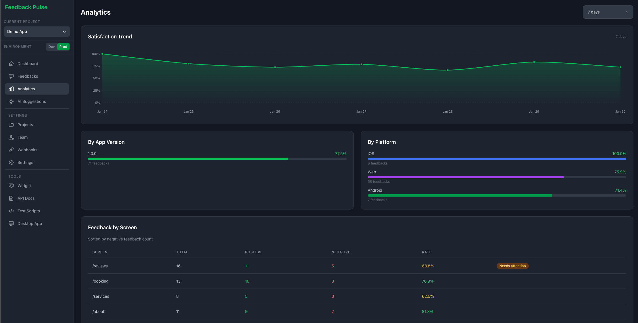The image size is (638, 323).
Task: Open the Settings entry in the sidebar
Action: pyautogui.click(x=25, y=162)
